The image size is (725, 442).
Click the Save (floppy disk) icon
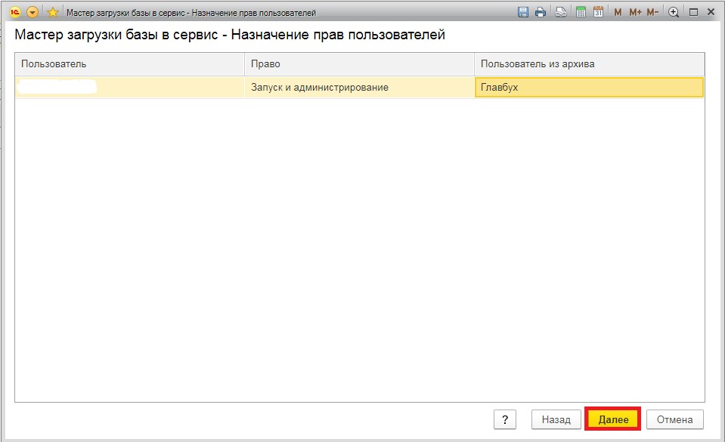[522, 12]
